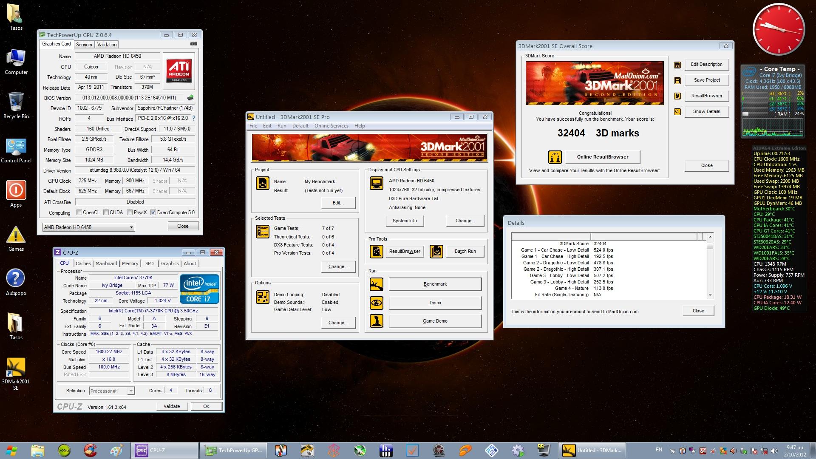Click the Demo eye icon
The height and width of the screenshot is (459, 816).
coord(377,303)
